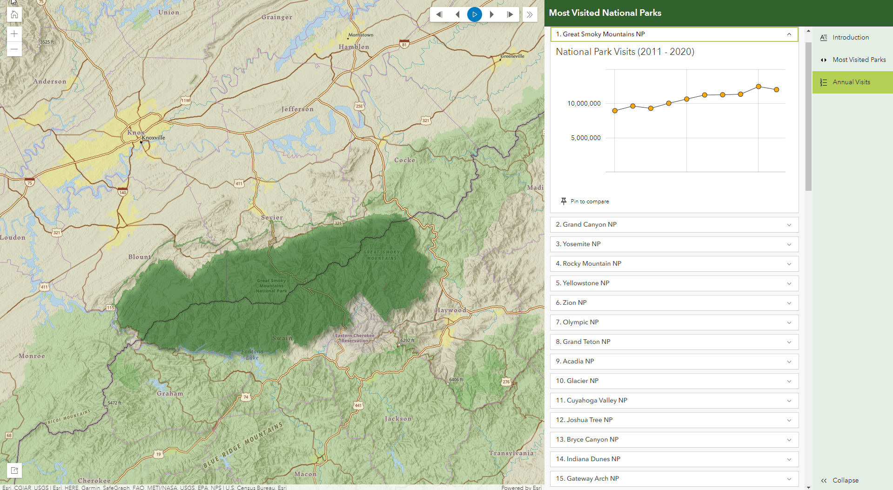Click the Great Smoky Mountains National Park label
This screenshot has height=490, width=893.
coord(271,286)
